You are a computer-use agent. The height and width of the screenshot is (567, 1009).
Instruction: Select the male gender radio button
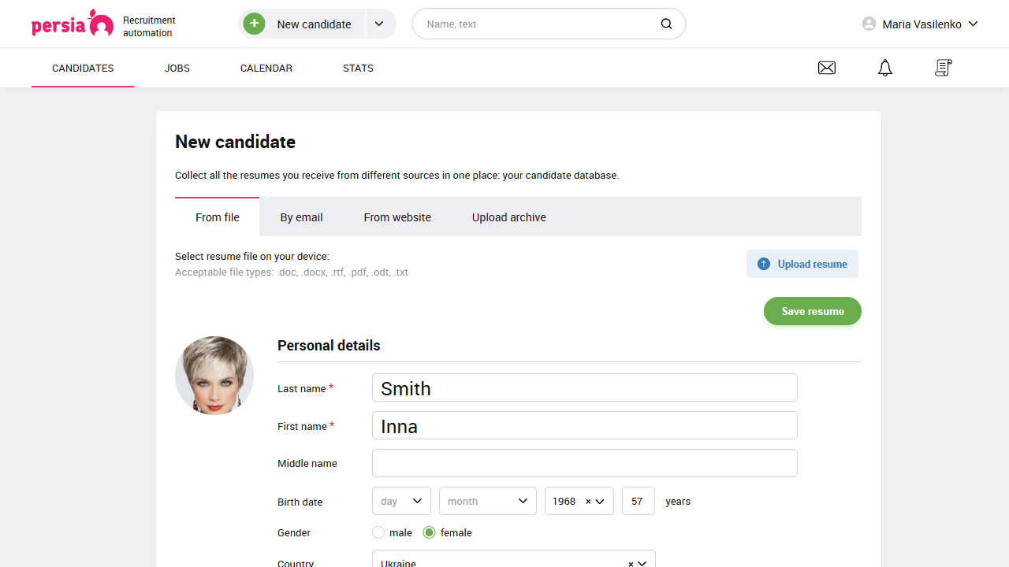378,532
